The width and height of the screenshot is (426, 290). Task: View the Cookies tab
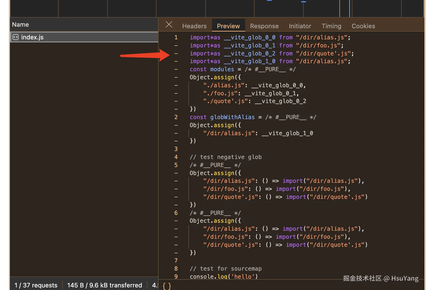(363, 26)
